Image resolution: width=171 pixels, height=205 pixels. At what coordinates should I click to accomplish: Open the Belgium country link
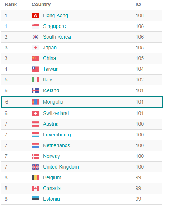pyautogui.click(x=52, y=177)
